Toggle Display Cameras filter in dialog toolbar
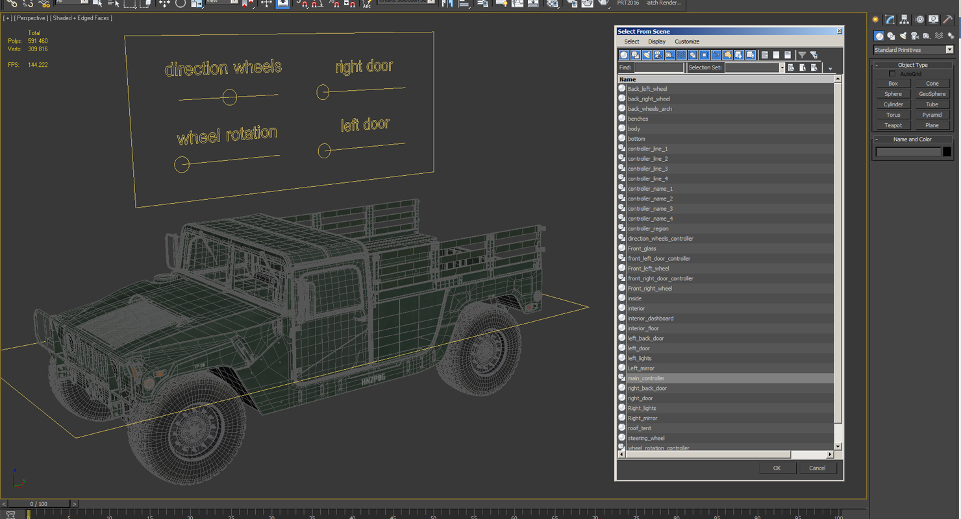The image size is (961, 519). 658,55
